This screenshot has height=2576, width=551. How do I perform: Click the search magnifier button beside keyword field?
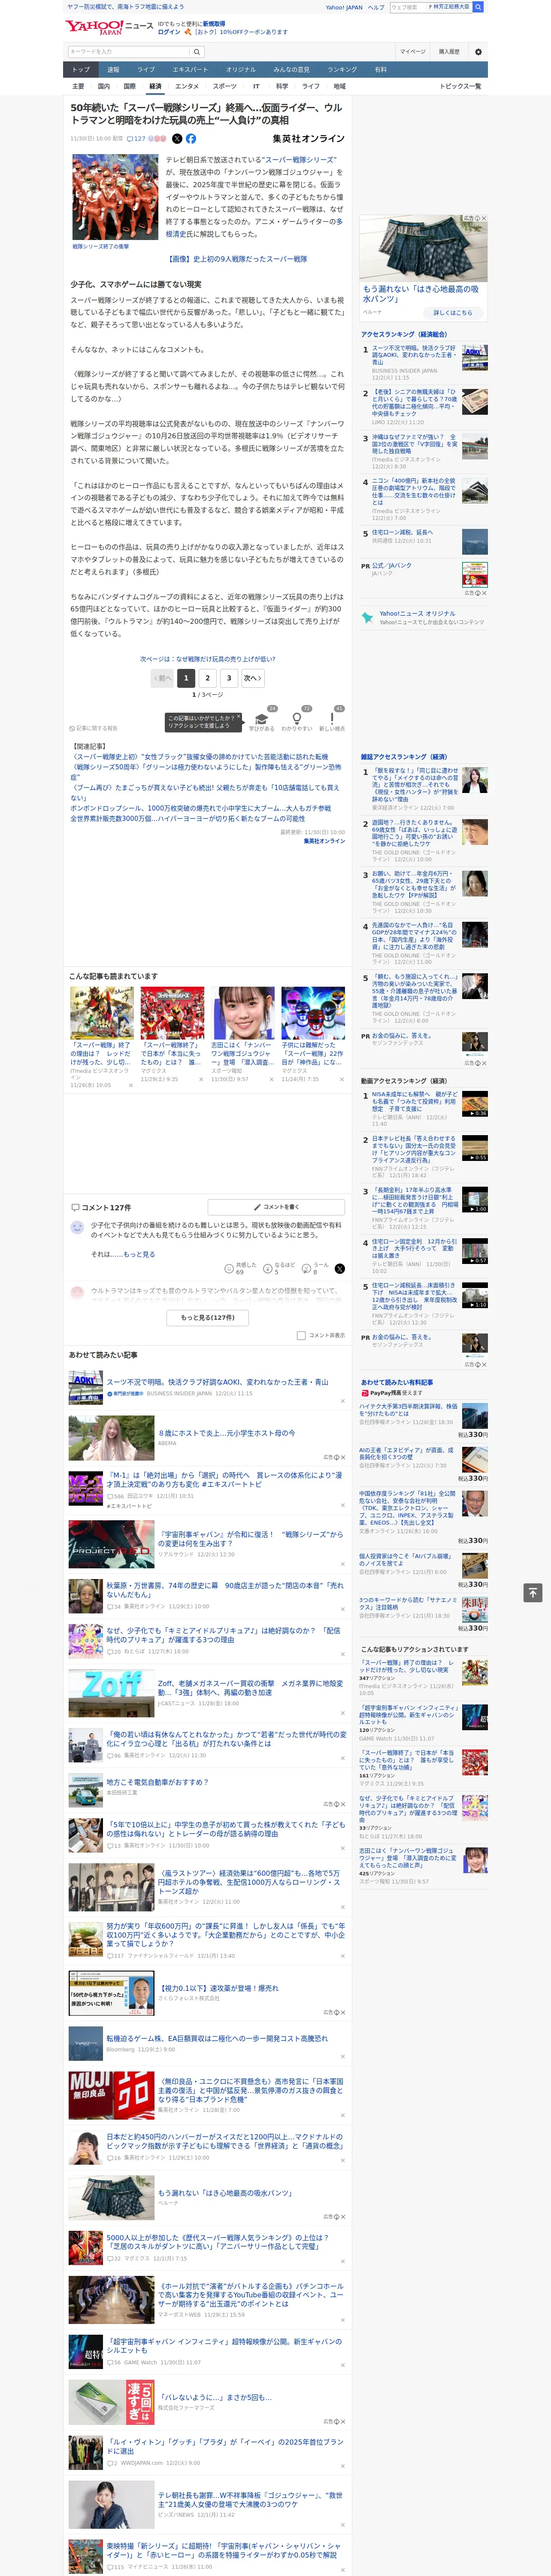pyautogui.click(x=197, y=52)
